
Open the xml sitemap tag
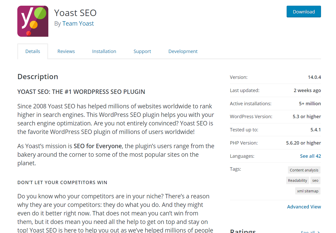point(308,191)
